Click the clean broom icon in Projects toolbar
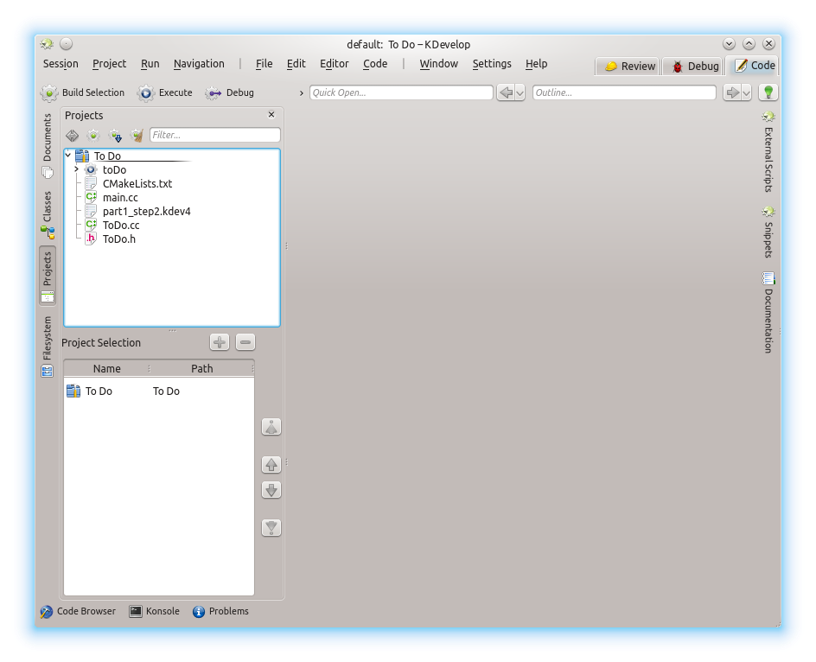The height and width of the screenshot is (662, 816). point(137,136)
